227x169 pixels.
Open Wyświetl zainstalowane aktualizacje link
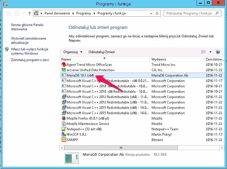[x=28, y=40]
